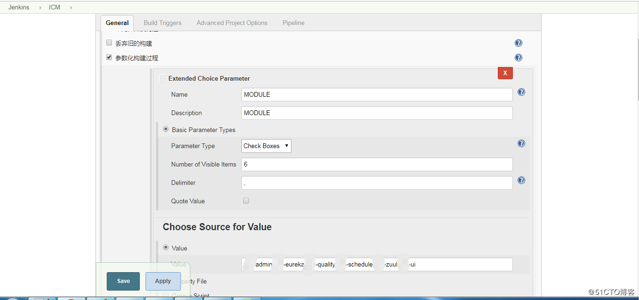Uncheck the 参数化构建过程 checkbox
Image resolution: width=639 pixels, height=300 pixels.
pos(109,58)
